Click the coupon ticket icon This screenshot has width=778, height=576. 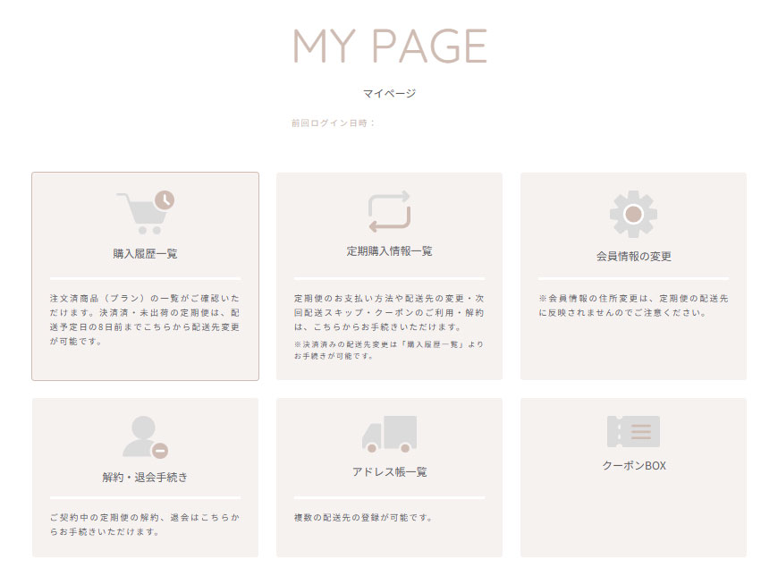[x=633, y=432]
